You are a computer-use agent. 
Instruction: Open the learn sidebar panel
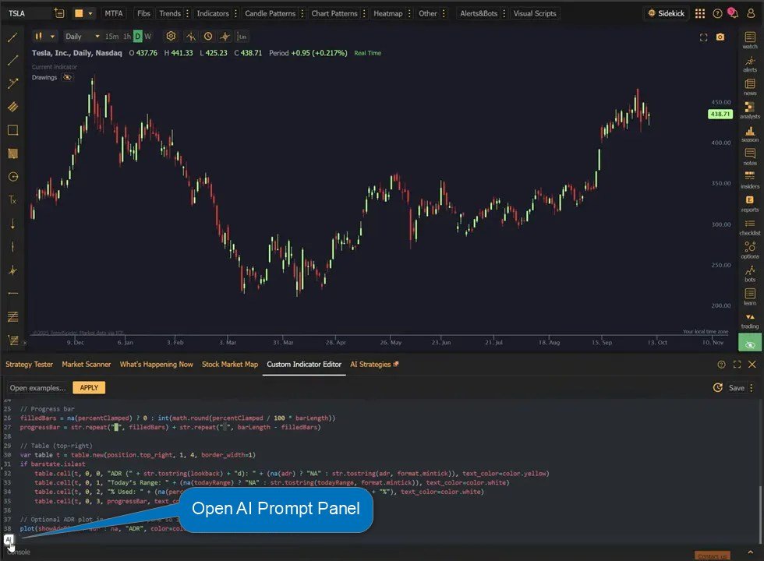point(750,297)
